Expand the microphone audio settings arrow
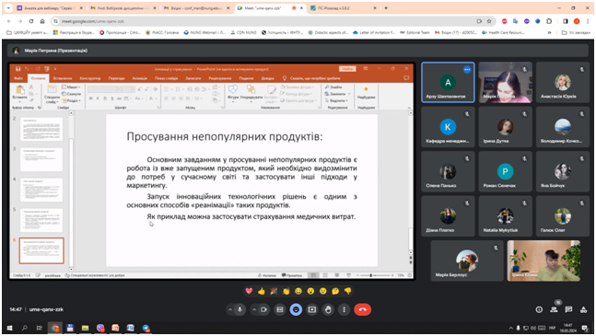The width and height of the screenshot is (596, 336). pyautogui.click(x=230, y=309)
